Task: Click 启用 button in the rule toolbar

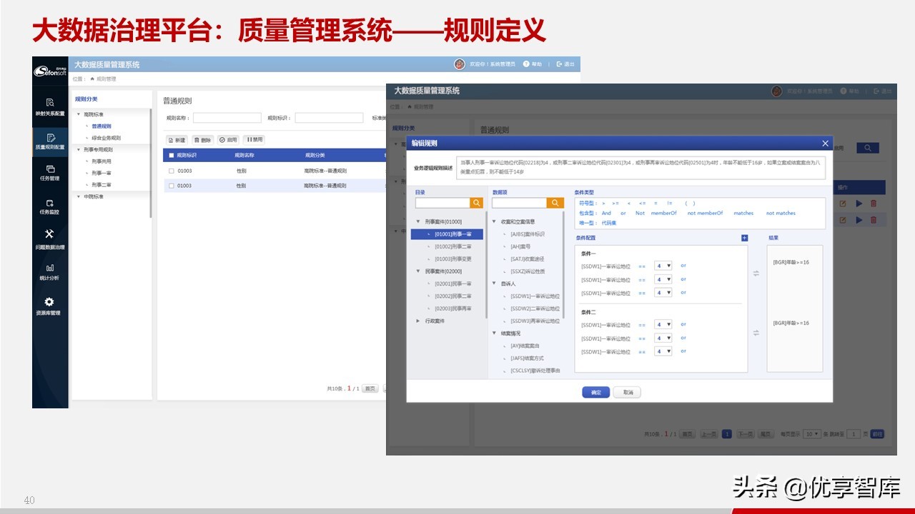Action: pos(229,140)
